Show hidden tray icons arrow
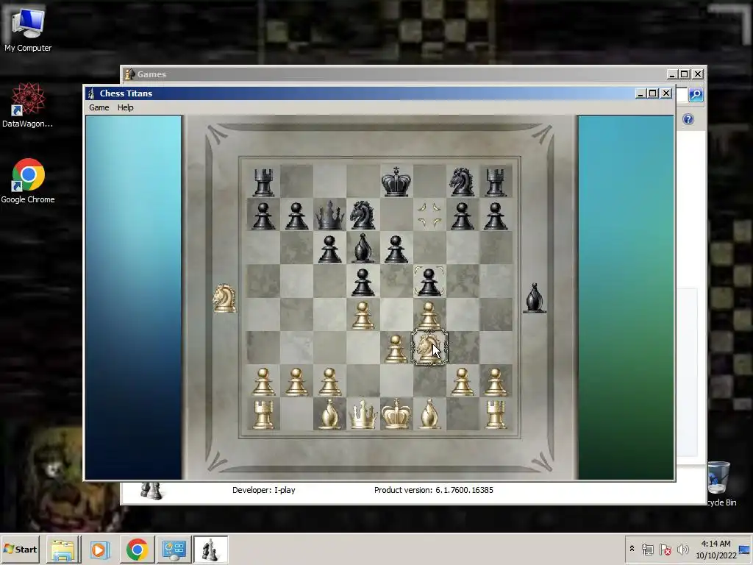This screenshot has height=565, width=753. click(x=632, y=549)
